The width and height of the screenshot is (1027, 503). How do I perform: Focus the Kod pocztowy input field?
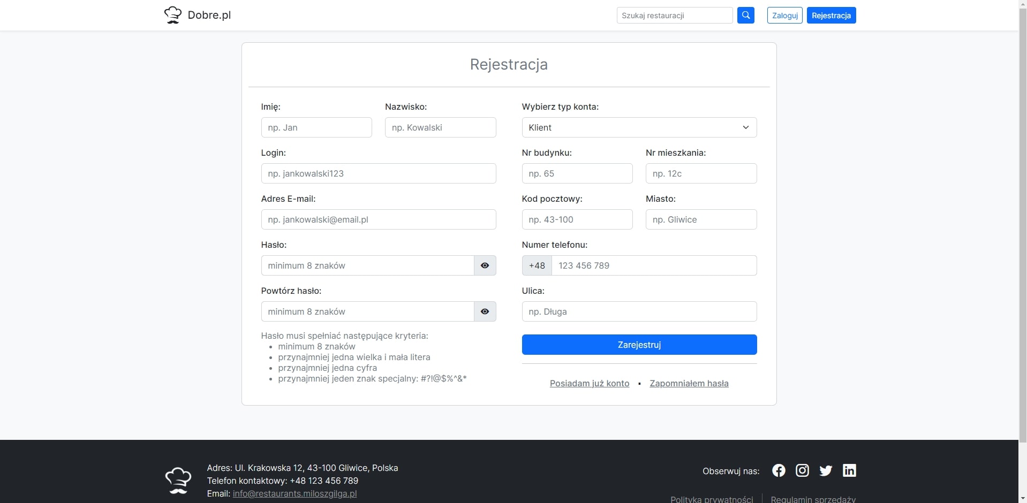click(577, 219)
